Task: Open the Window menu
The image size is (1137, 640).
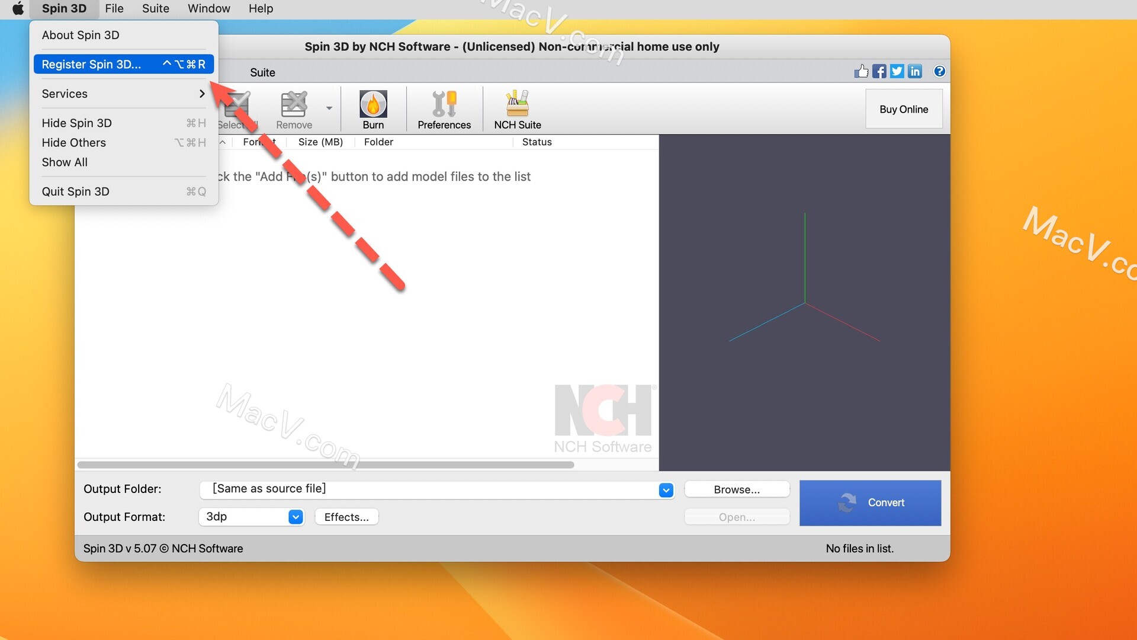Action: 209,8
